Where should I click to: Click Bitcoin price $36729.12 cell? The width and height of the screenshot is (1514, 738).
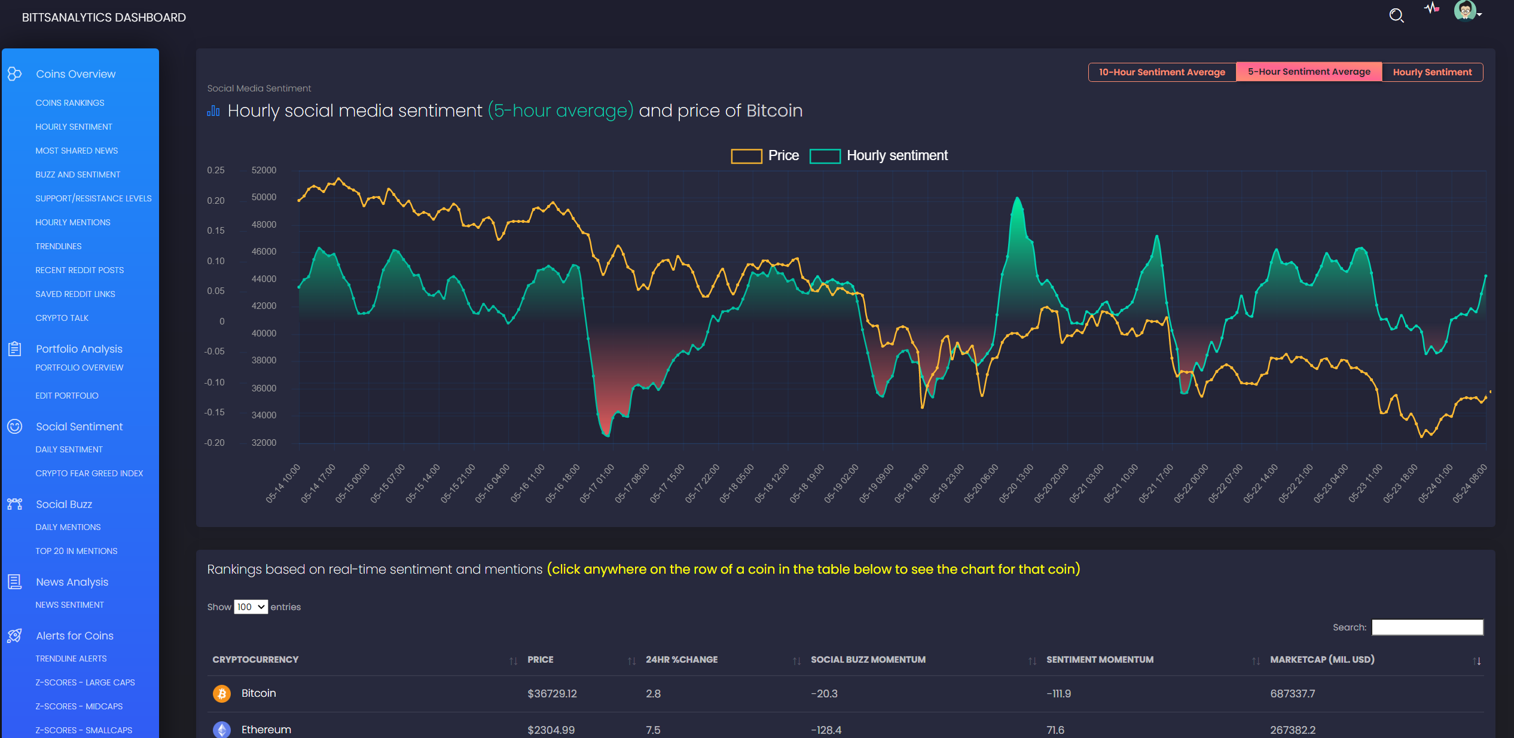coord(552,694)
